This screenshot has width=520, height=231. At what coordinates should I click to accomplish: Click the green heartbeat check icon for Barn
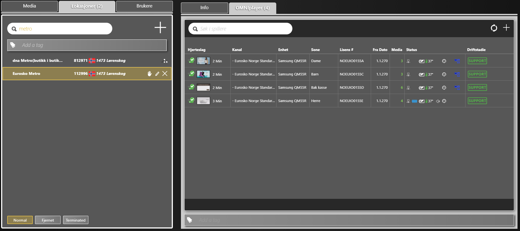coord(191,73)
